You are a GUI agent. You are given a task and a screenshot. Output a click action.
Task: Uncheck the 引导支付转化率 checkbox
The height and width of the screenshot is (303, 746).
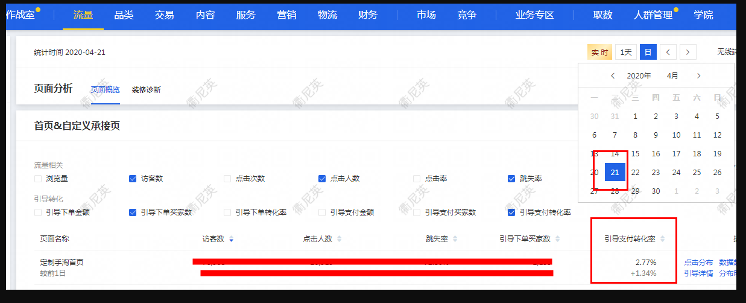511,212
